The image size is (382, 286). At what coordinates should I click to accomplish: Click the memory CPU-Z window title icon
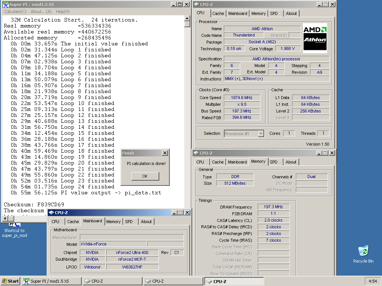pyautogui.click(x=196, y=153)
